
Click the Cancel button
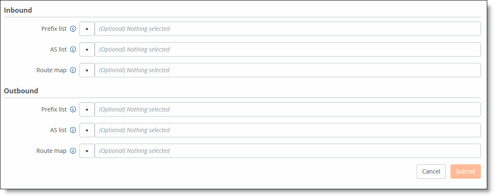tap(431, 171)
